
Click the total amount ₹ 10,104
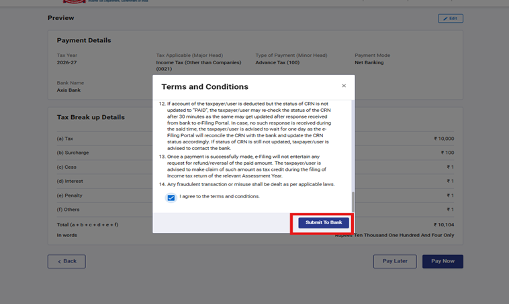coord(444,225)
